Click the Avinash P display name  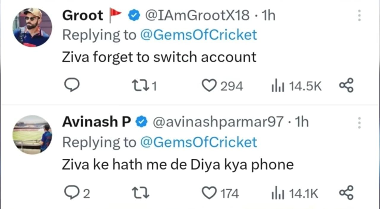[x=96, y=122]
